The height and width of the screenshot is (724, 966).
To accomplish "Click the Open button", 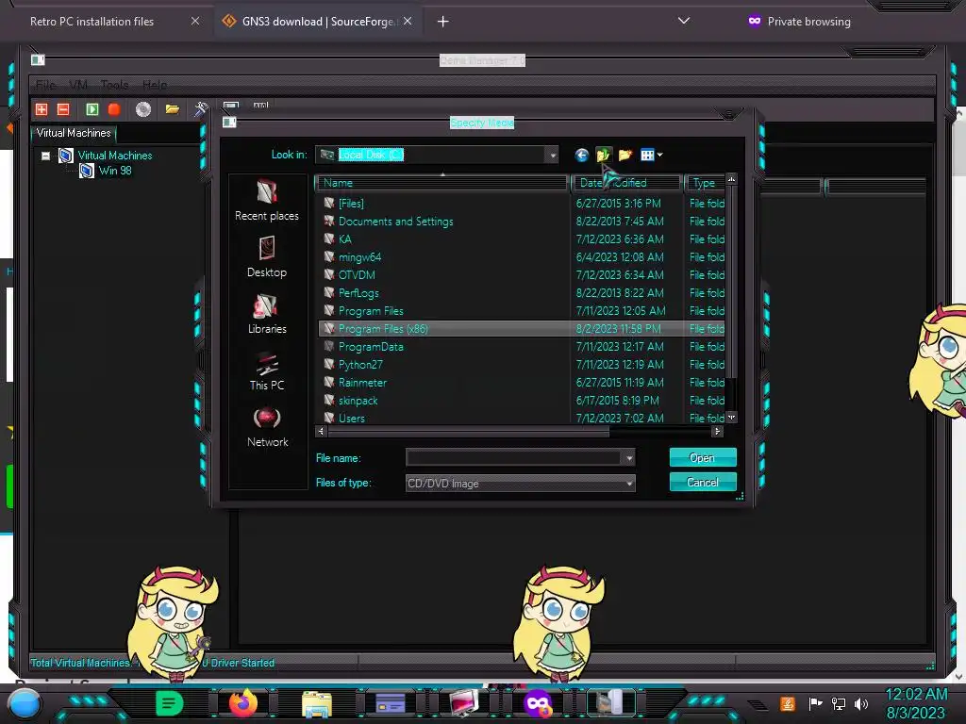I will 702,457.
